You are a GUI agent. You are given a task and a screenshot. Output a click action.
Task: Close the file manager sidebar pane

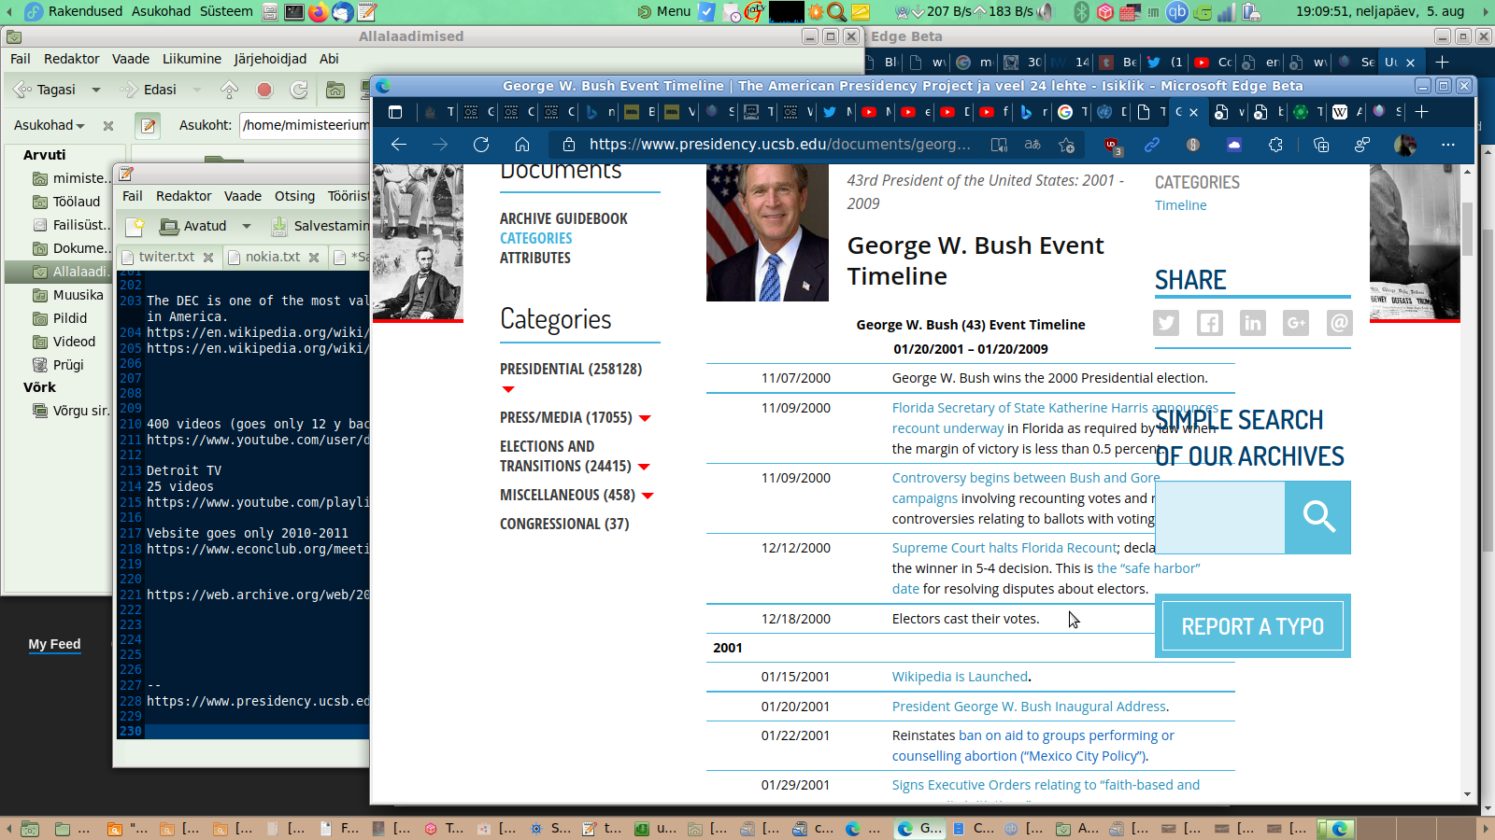tap(108, 125)
